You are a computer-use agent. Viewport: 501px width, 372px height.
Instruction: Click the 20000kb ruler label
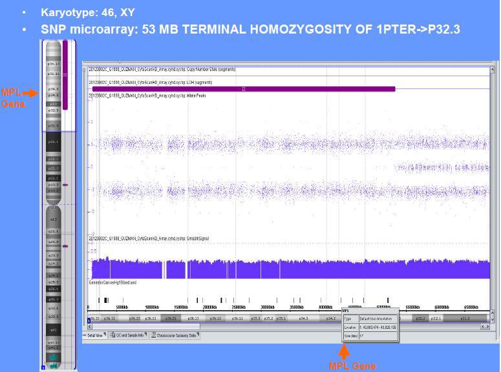click(x=209, y=307)
